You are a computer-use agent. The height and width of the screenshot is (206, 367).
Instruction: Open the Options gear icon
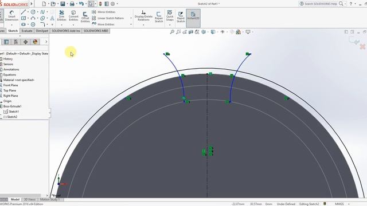112,4
